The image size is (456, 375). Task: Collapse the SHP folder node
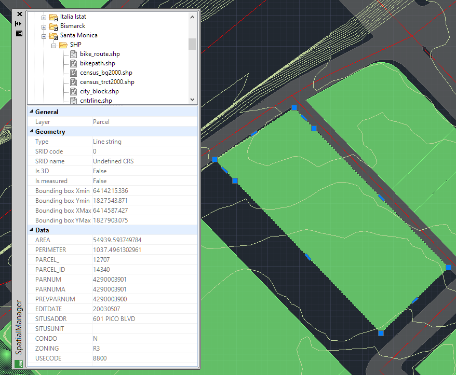(x=53, y=45)
